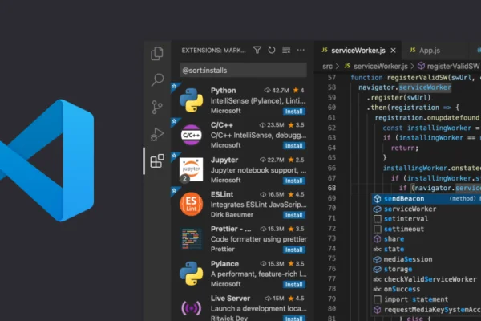Click the registerValidSW breadcrumb
This screenshot has height=321, width=481.
point(448,67)
